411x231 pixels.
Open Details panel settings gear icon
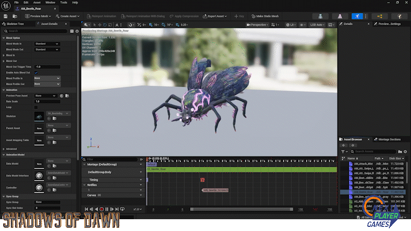(x=77, y=31)
